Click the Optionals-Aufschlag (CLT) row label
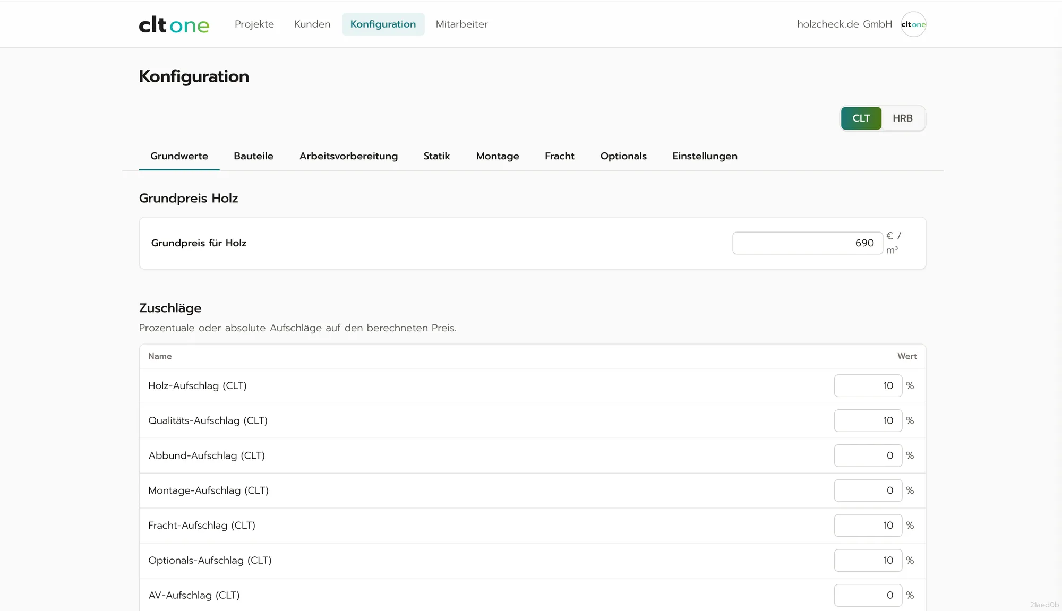1062x611 pixels. coord(210,561)
